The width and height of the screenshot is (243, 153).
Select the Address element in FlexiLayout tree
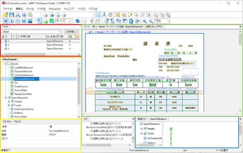tap(19, 113)
